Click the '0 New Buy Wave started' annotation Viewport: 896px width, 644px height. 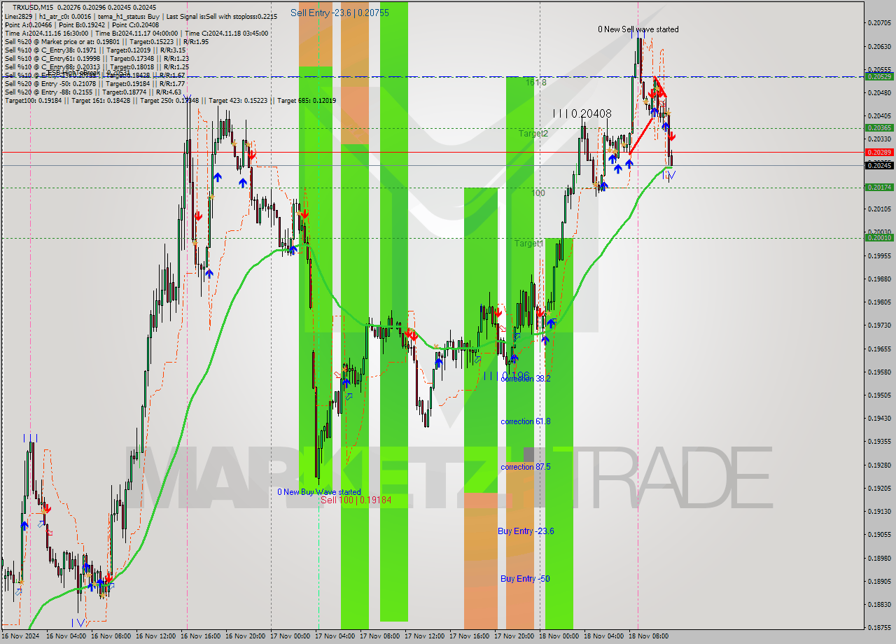(x=319, y=492)
